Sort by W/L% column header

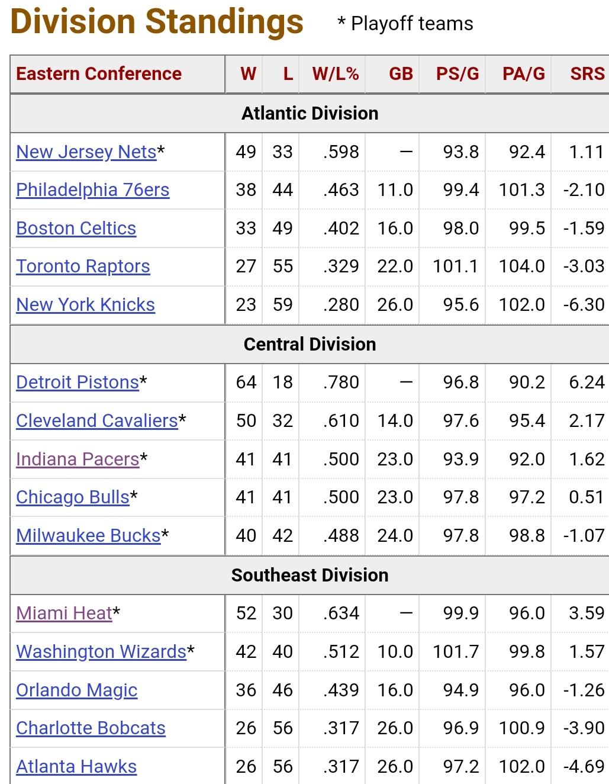(x=335, y=74)
